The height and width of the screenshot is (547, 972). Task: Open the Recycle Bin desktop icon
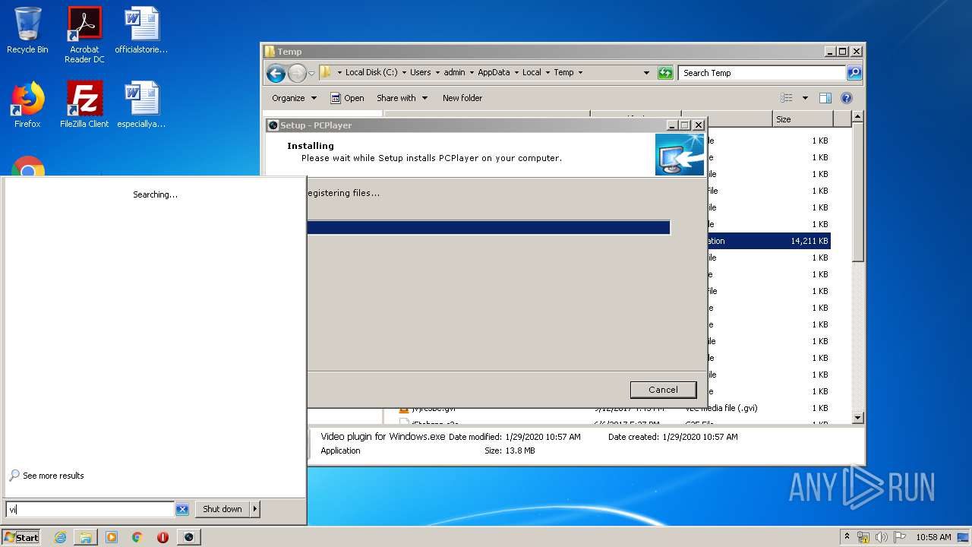[27, 30]
